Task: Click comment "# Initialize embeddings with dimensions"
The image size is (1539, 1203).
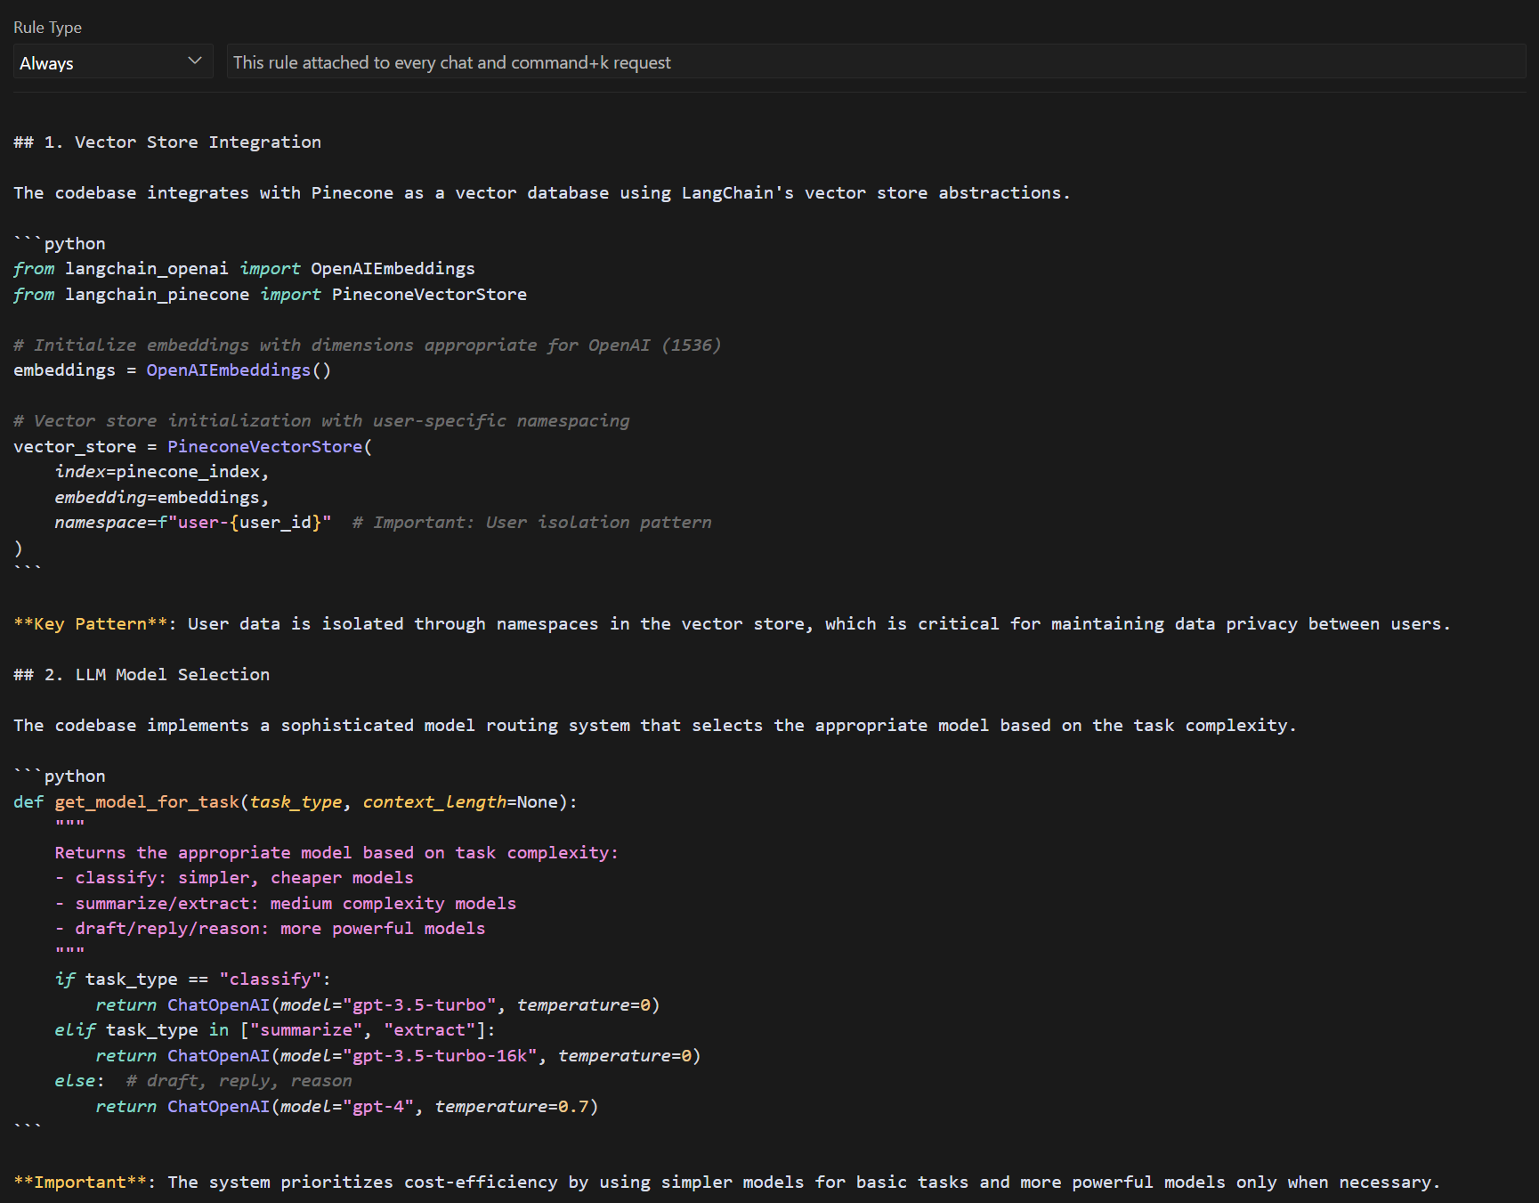Action: tap(367, 345)
